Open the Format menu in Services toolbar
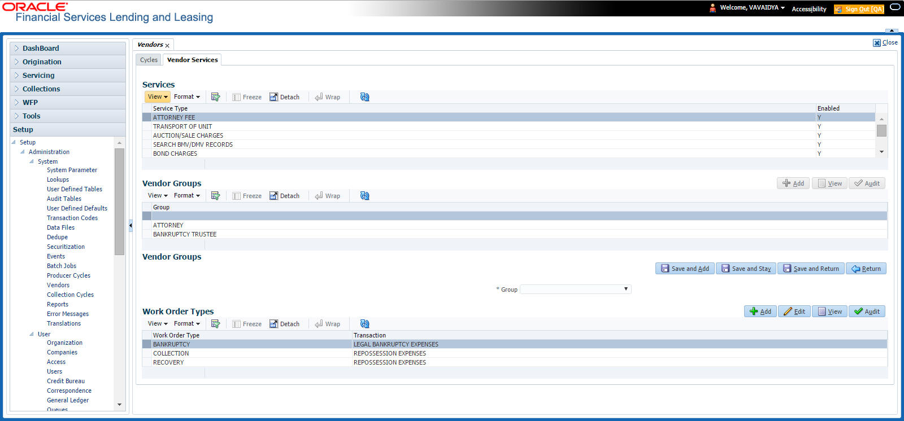904x421 pixels. (x=187, y=97)
